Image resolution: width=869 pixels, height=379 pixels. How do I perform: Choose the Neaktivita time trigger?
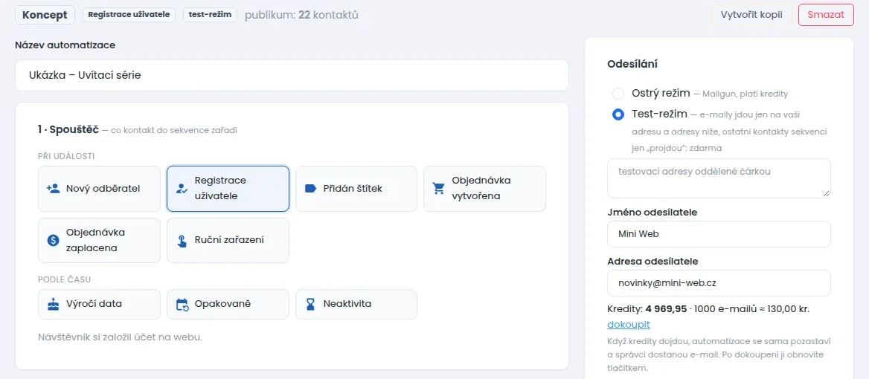pyautogui.click(x=356, y=304)
